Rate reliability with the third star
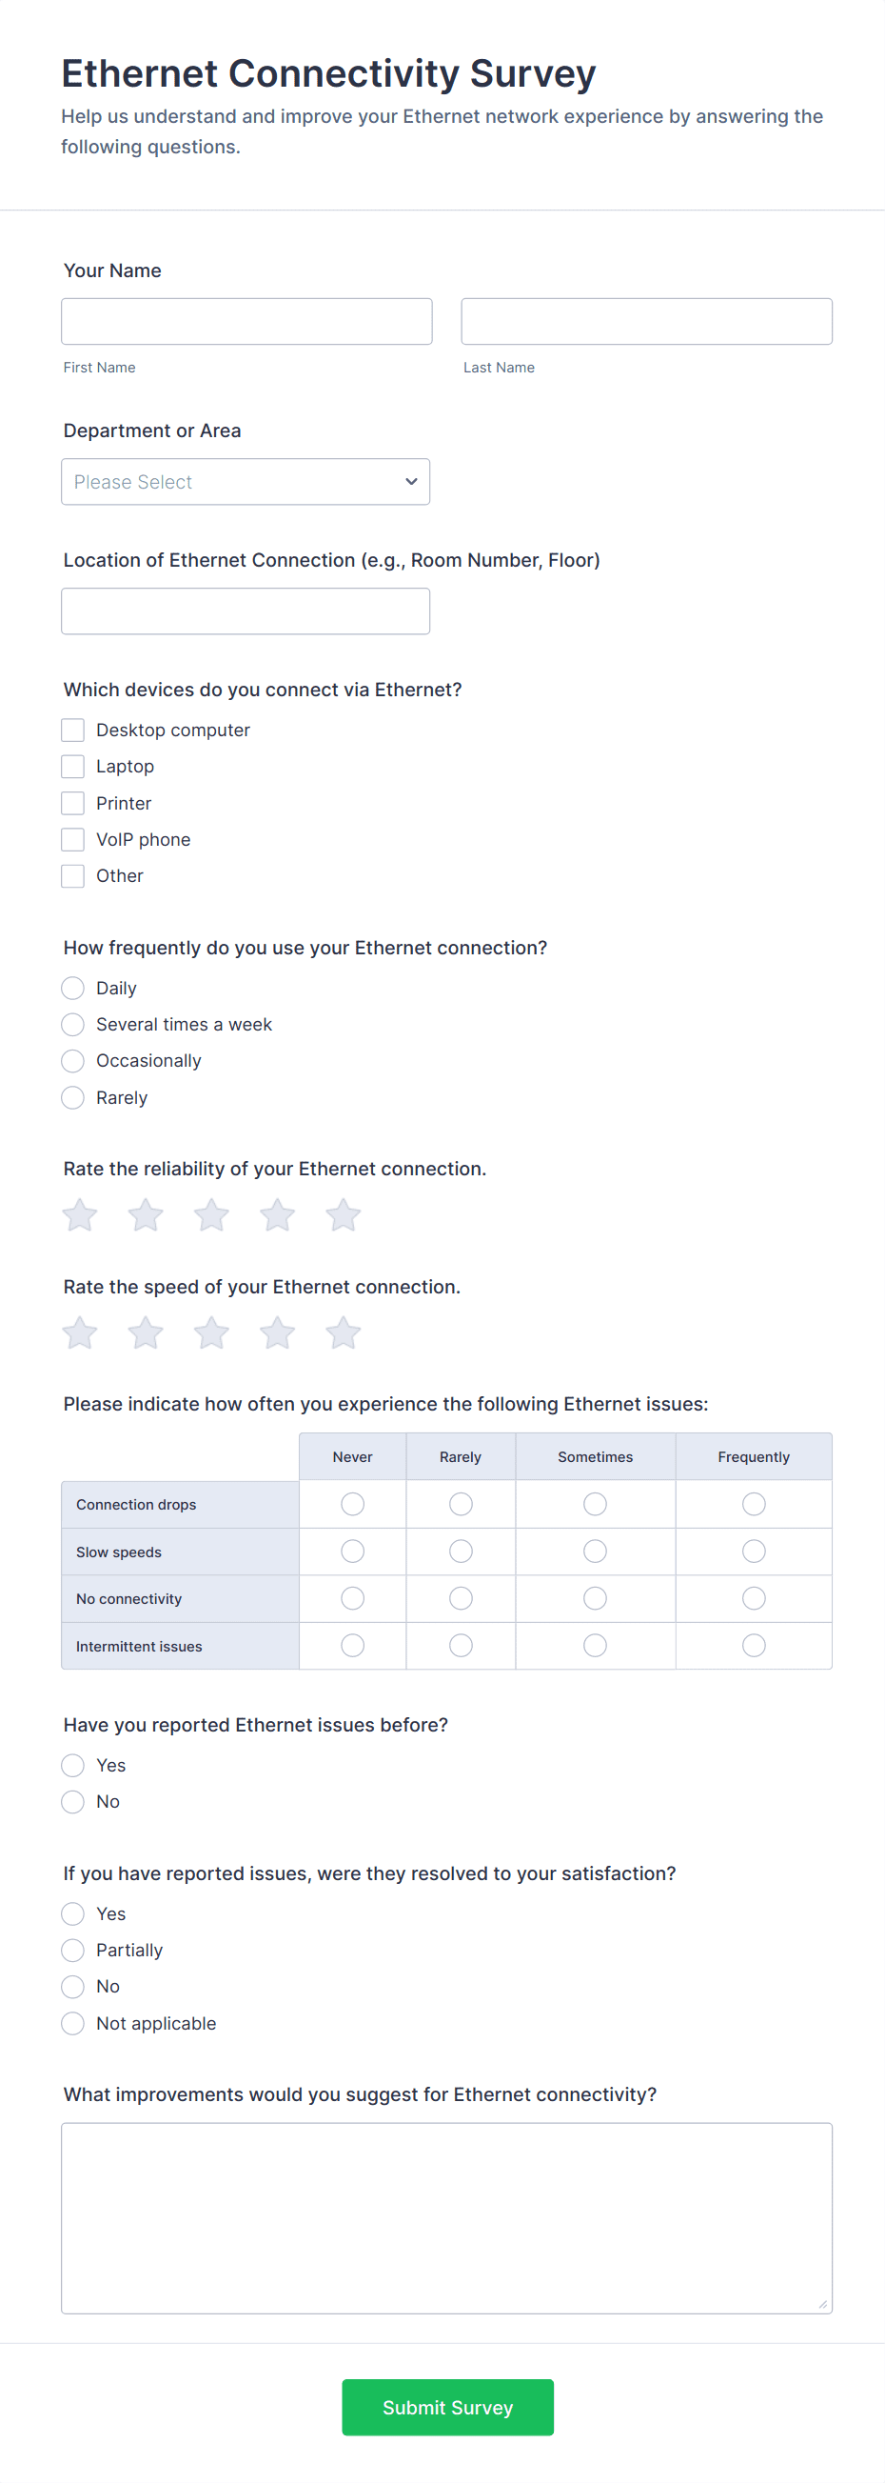Image resolution: width=885 pixels, height=2483 pixels. (211, 1215)
